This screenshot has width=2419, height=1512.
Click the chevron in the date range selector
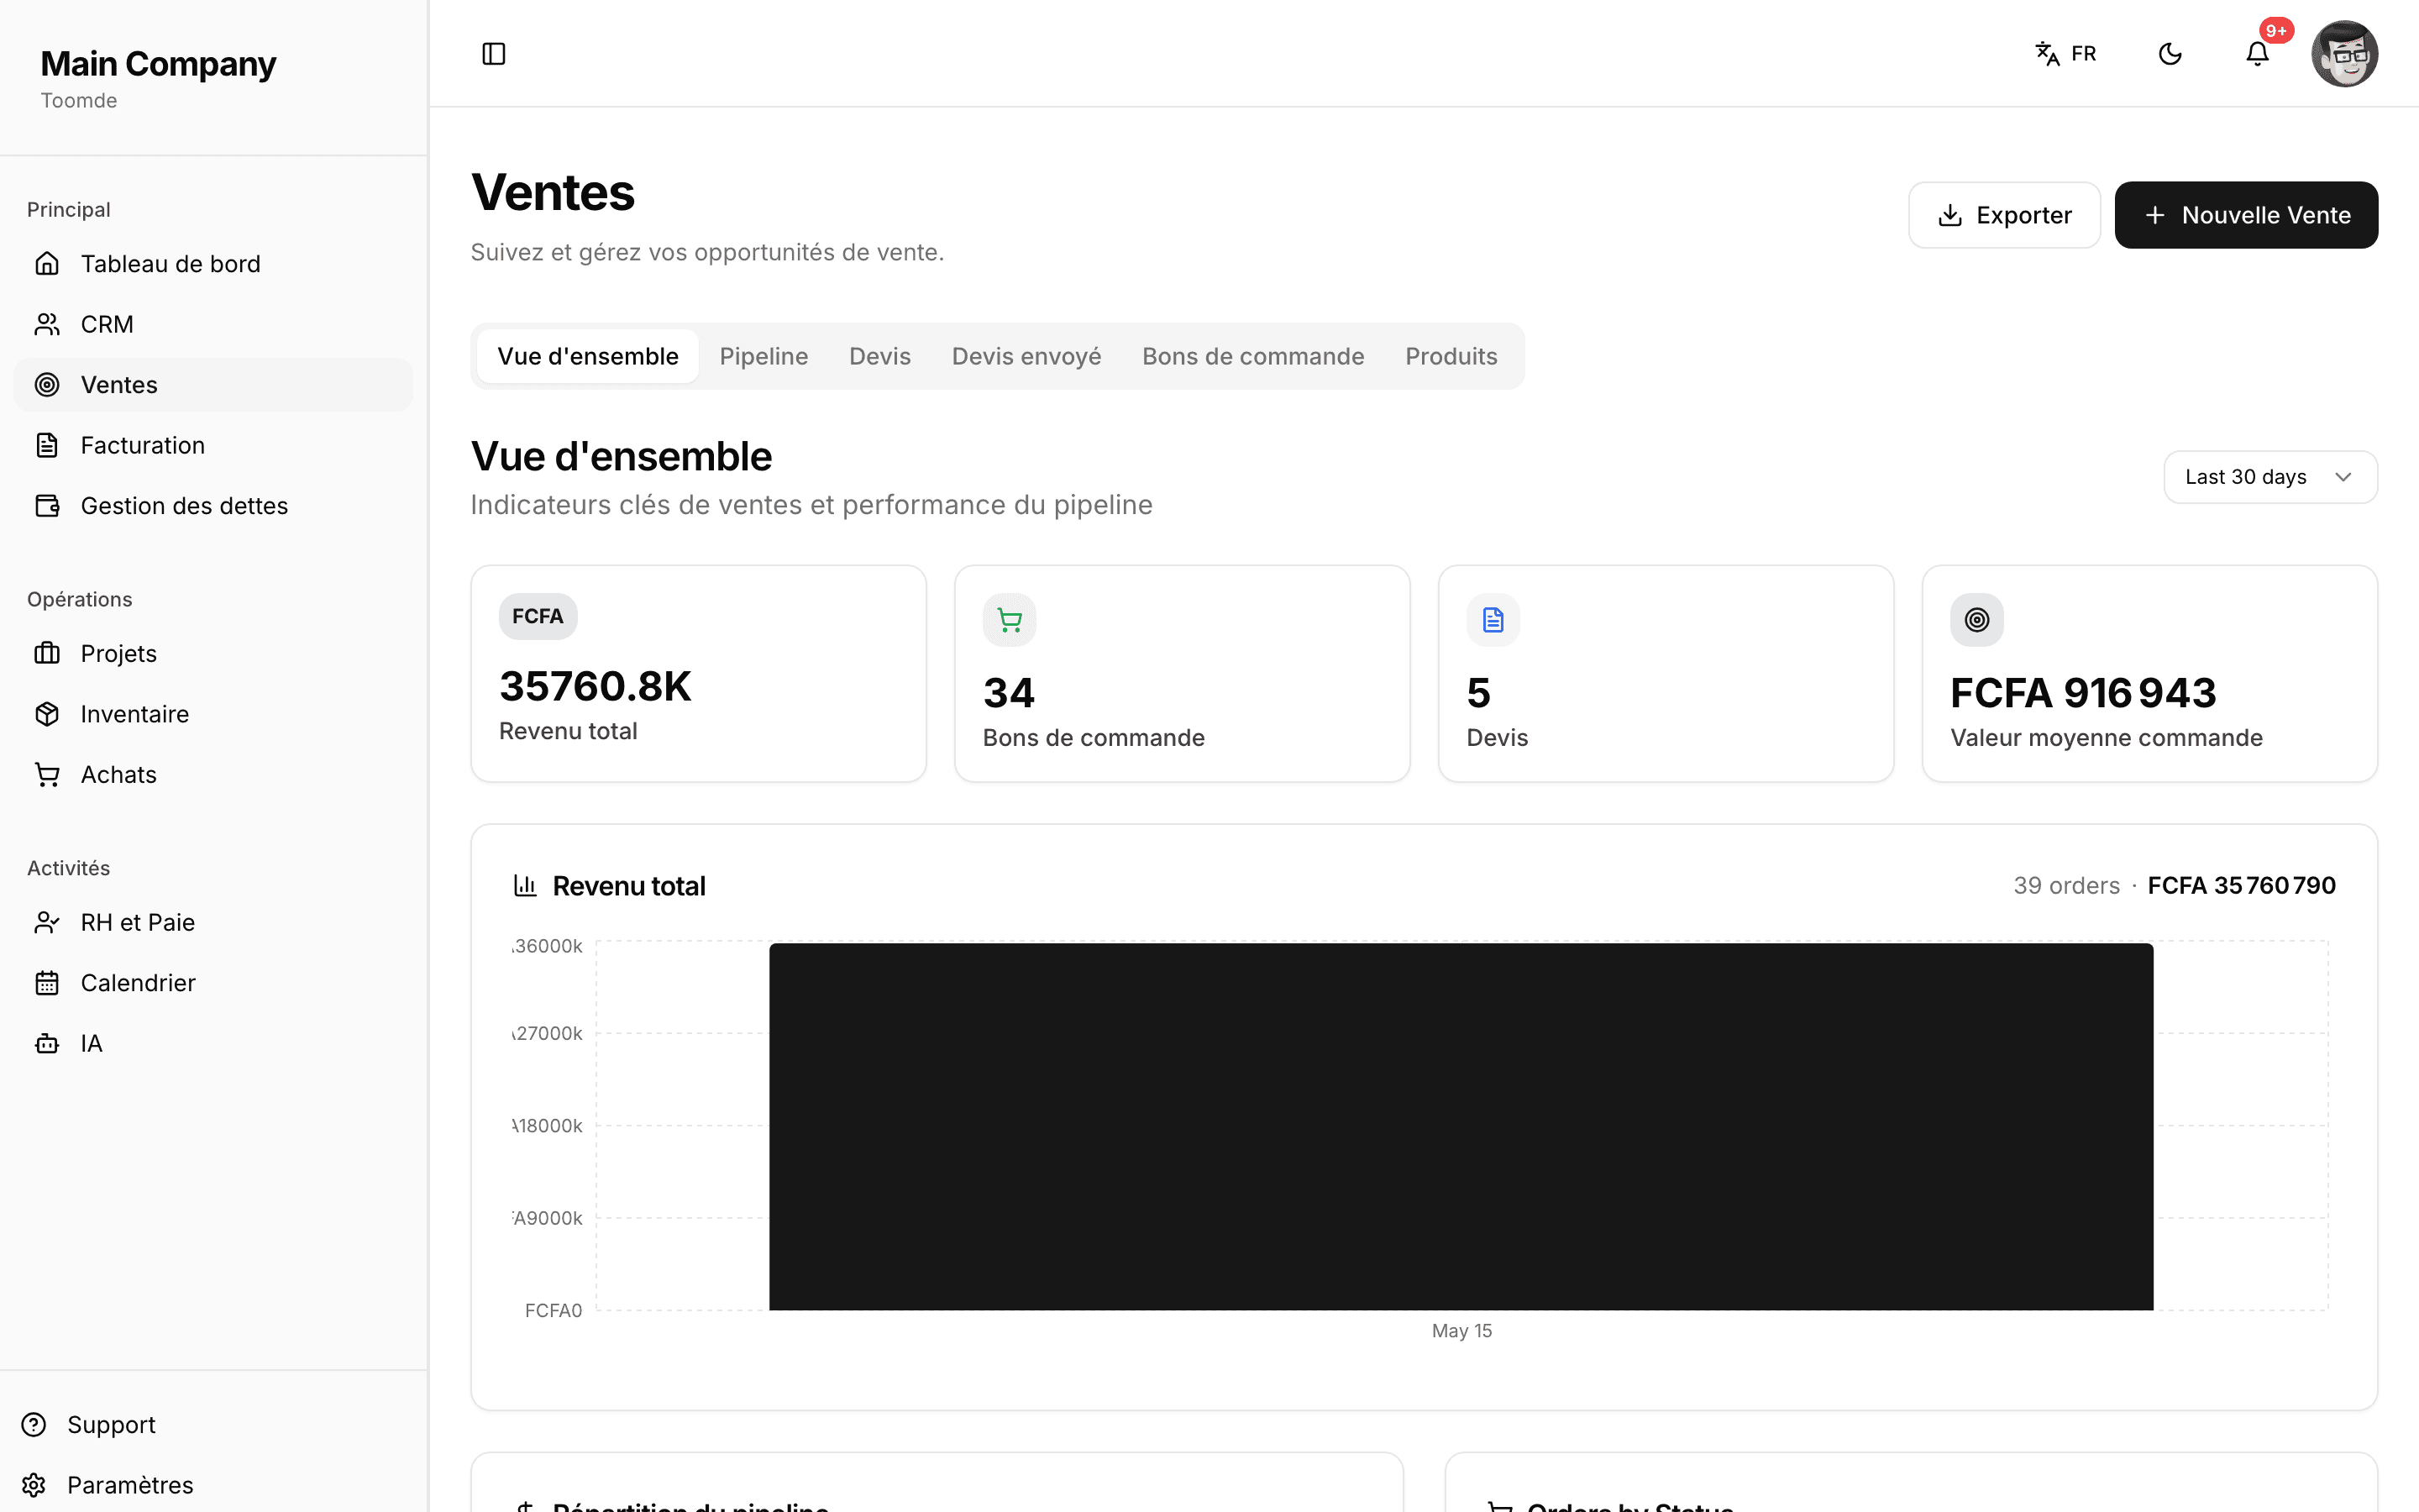[2343, 477]
